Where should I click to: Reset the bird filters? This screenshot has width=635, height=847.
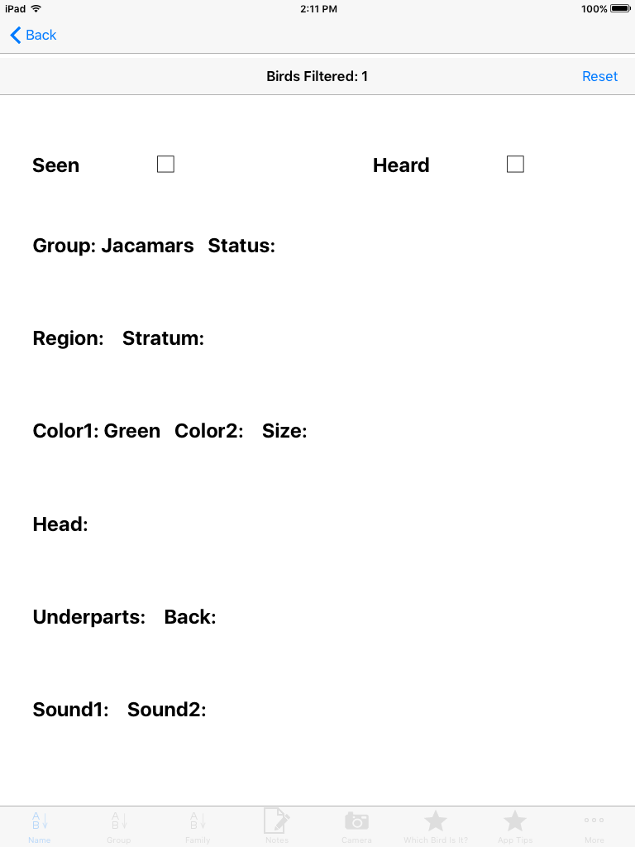click(x=600, y=75)
